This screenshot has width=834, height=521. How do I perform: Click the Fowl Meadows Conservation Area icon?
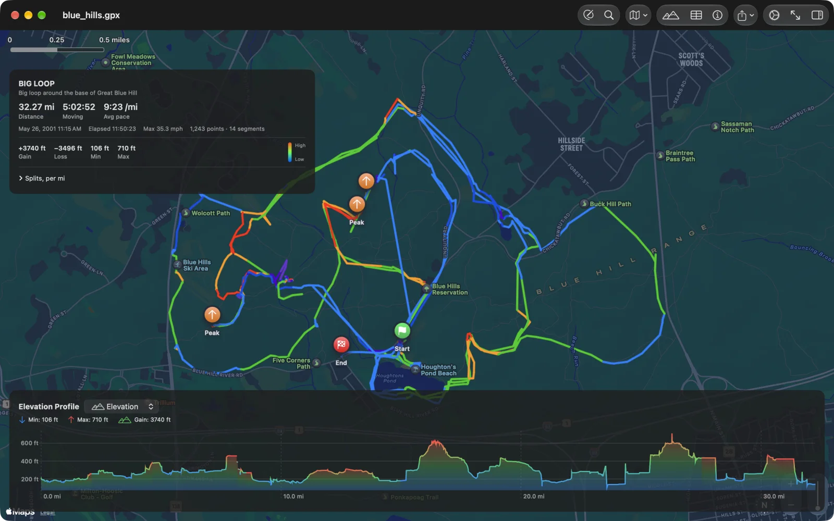click(x=106, y=63)
